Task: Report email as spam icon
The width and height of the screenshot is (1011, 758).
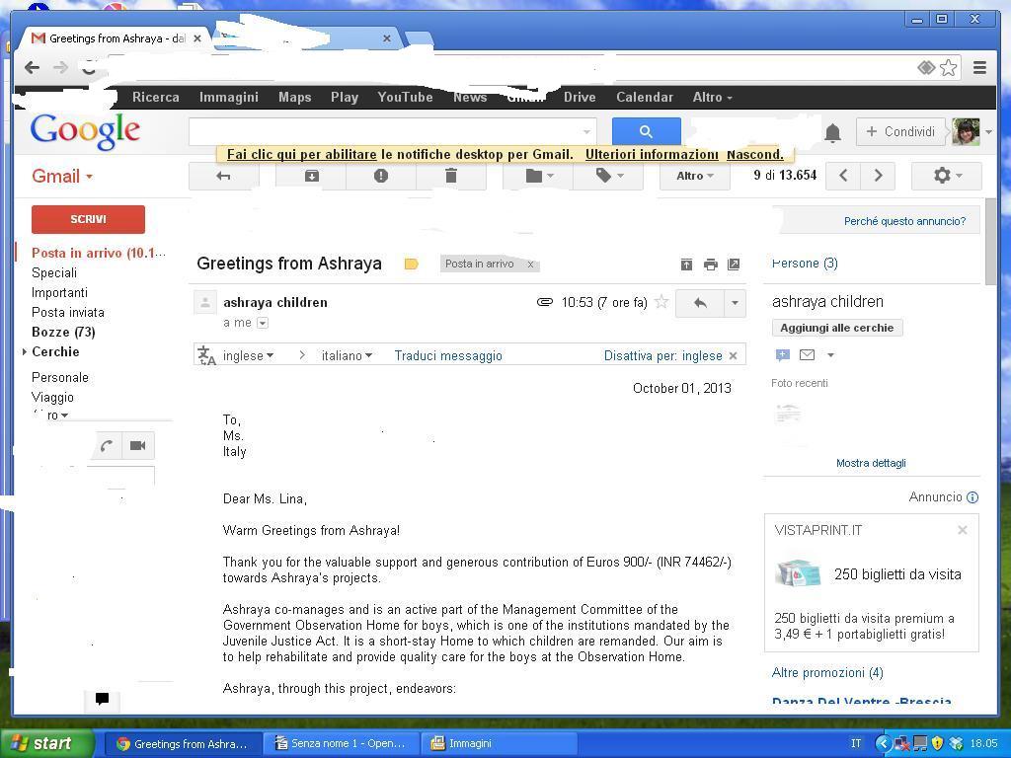Action: (380, 176)
